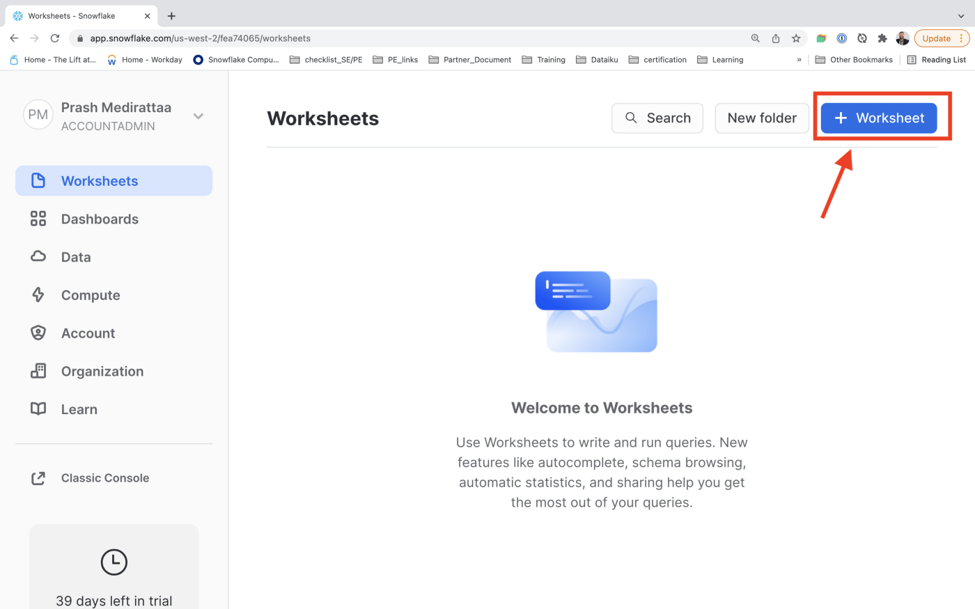Go back using the browser back arrow
The image size is (975, 609).
coord(14,38)
